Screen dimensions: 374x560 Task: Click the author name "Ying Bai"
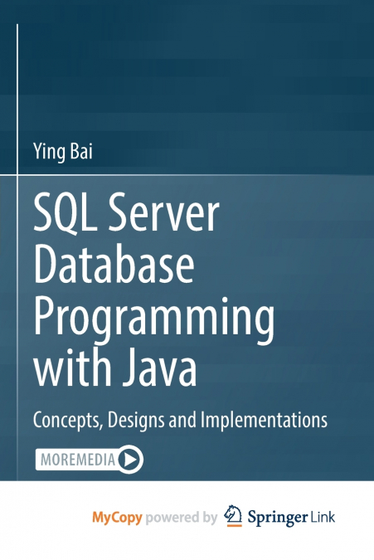(x=63, y=152)
